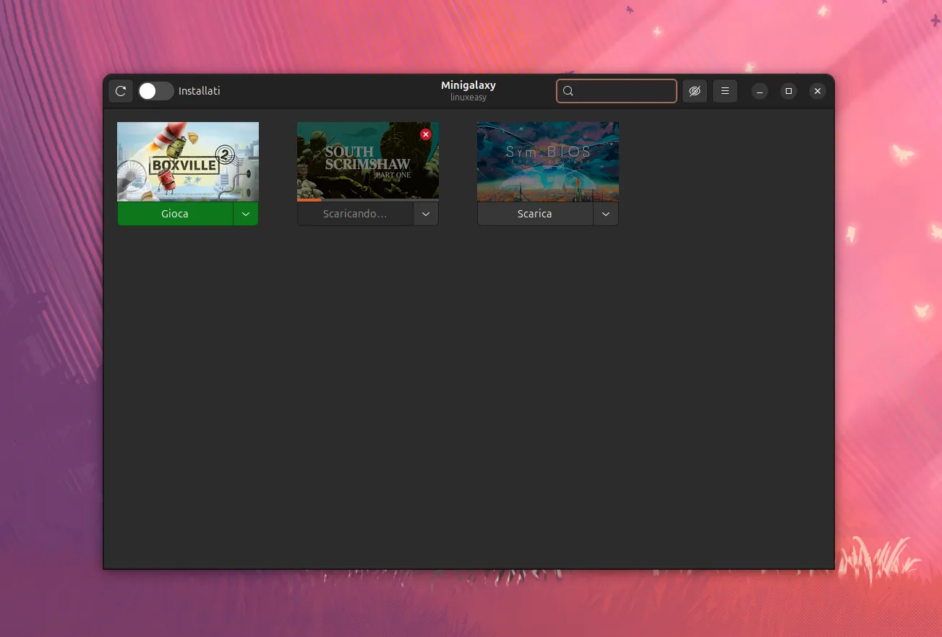Screen dimensions: 942x637
Task: Click the refresh library icon
Action: pyautogui.click(x=121, y=91)
